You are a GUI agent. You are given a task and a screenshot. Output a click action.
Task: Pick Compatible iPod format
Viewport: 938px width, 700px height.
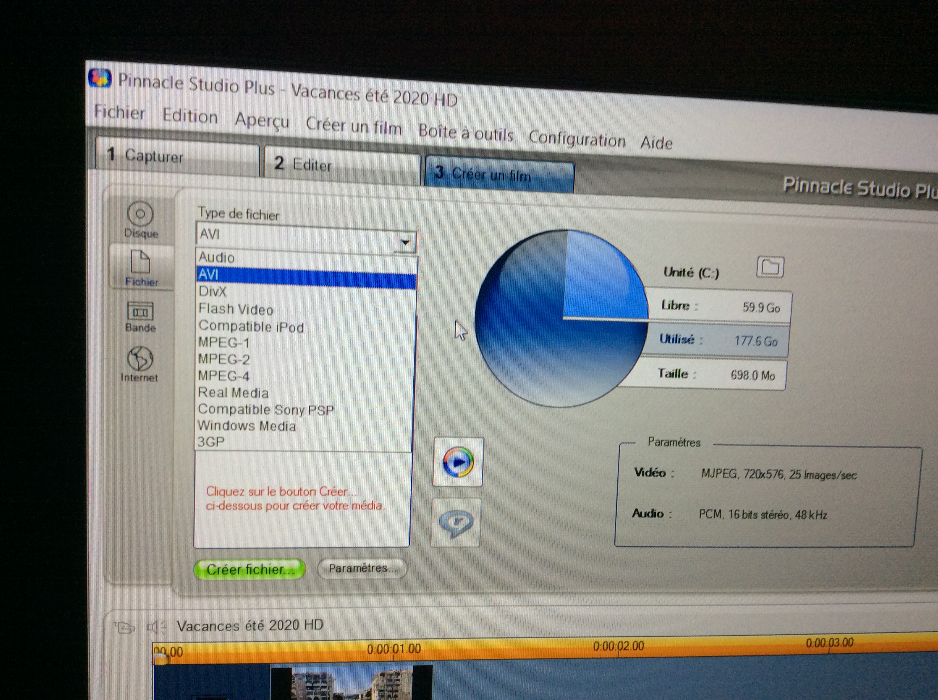pyautogui.click(x=252, y=326)
